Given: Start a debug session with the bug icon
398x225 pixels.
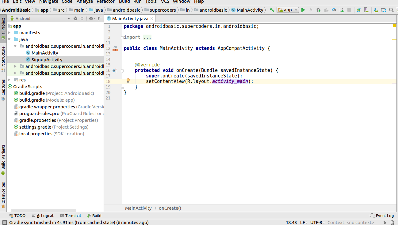Looking at the screenshot, I should 318,10.
